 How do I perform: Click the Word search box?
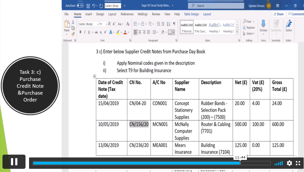point(216,6)
